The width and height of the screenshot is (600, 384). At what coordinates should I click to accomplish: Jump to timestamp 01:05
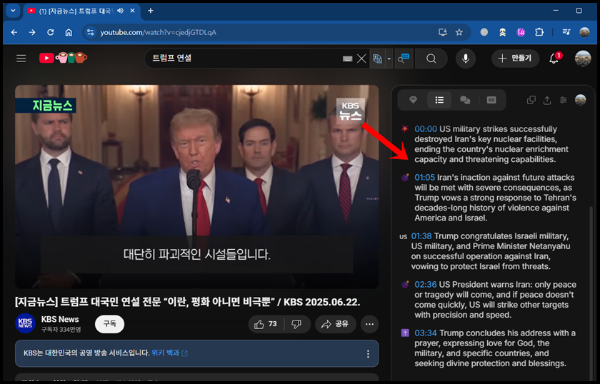[425, 178]
